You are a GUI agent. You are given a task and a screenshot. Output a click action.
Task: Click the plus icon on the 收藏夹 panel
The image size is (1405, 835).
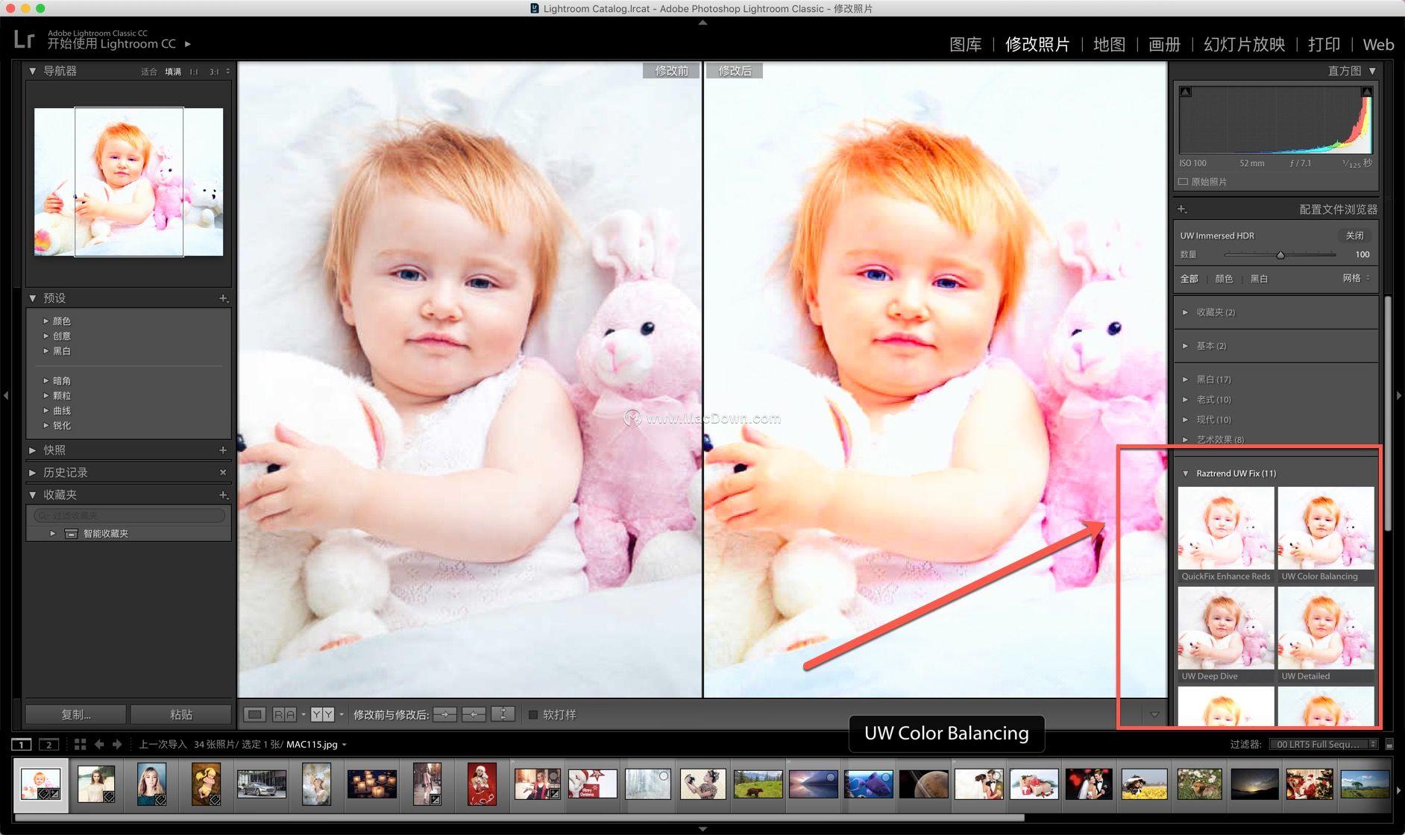click(x=222, y=494)
